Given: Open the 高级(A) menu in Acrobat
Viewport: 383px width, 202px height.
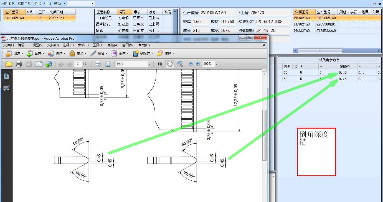Looking at the screenshot, I should pyautogui.click(x=113, y=45).
